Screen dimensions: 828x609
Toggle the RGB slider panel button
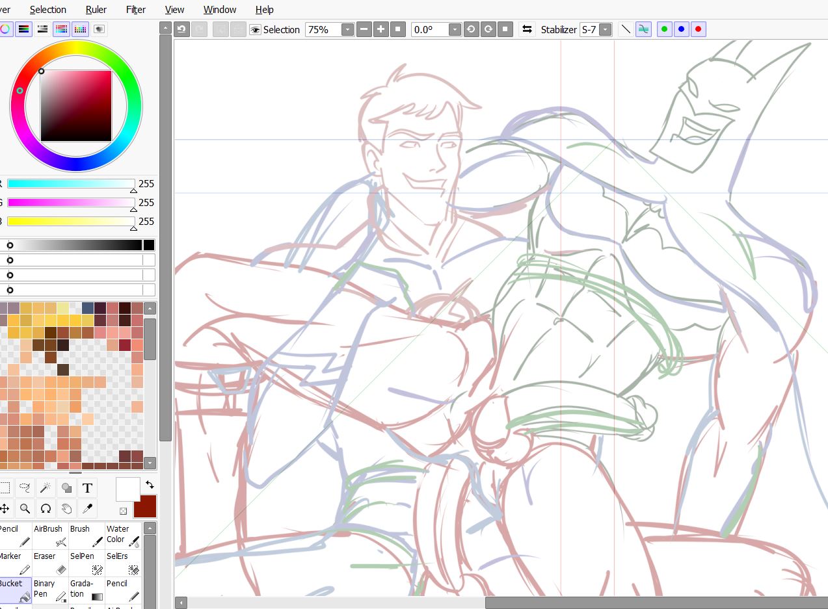pyautogui.click(x=24, y=29)
